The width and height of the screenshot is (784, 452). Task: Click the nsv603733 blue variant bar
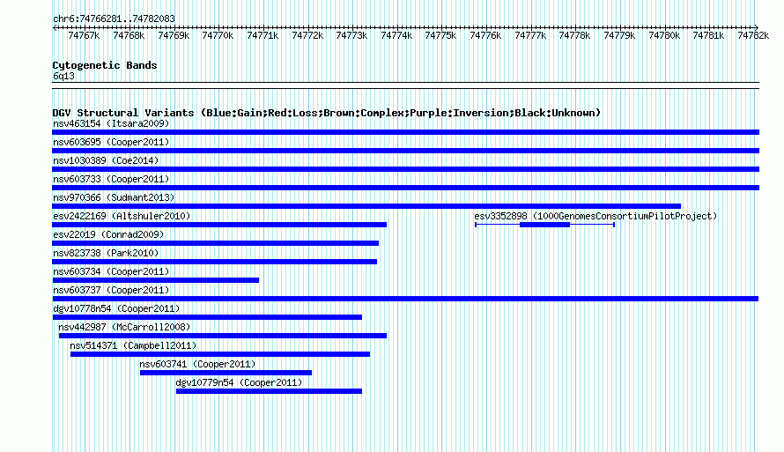(405, 188)
